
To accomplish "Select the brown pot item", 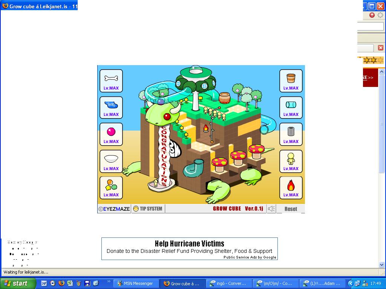I will [x=291, y=81].
